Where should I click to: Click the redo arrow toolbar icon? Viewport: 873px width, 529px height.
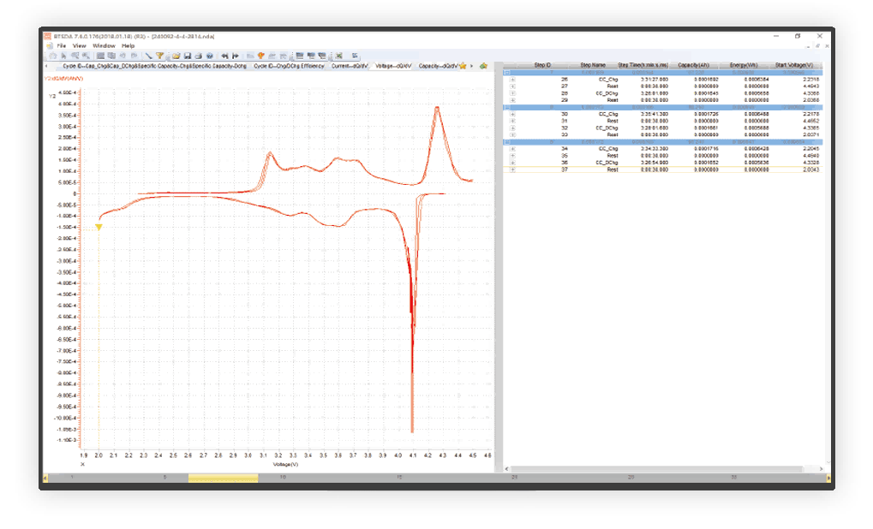pyautogui.click(x=134, y=56)
